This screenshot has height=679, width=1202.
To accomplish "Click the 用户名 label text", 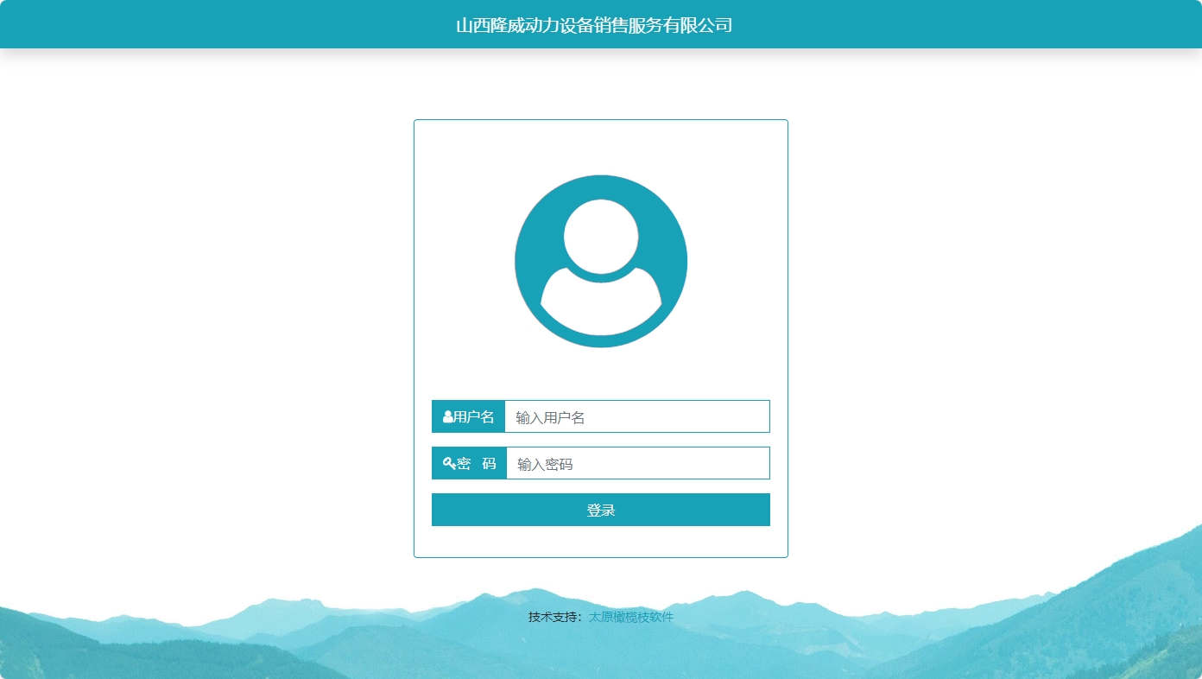I will [474, 416].
